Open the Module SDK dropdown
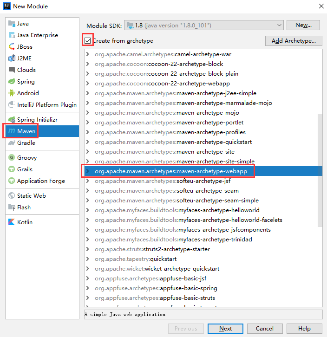327x337 pixels. coord(204,26)
